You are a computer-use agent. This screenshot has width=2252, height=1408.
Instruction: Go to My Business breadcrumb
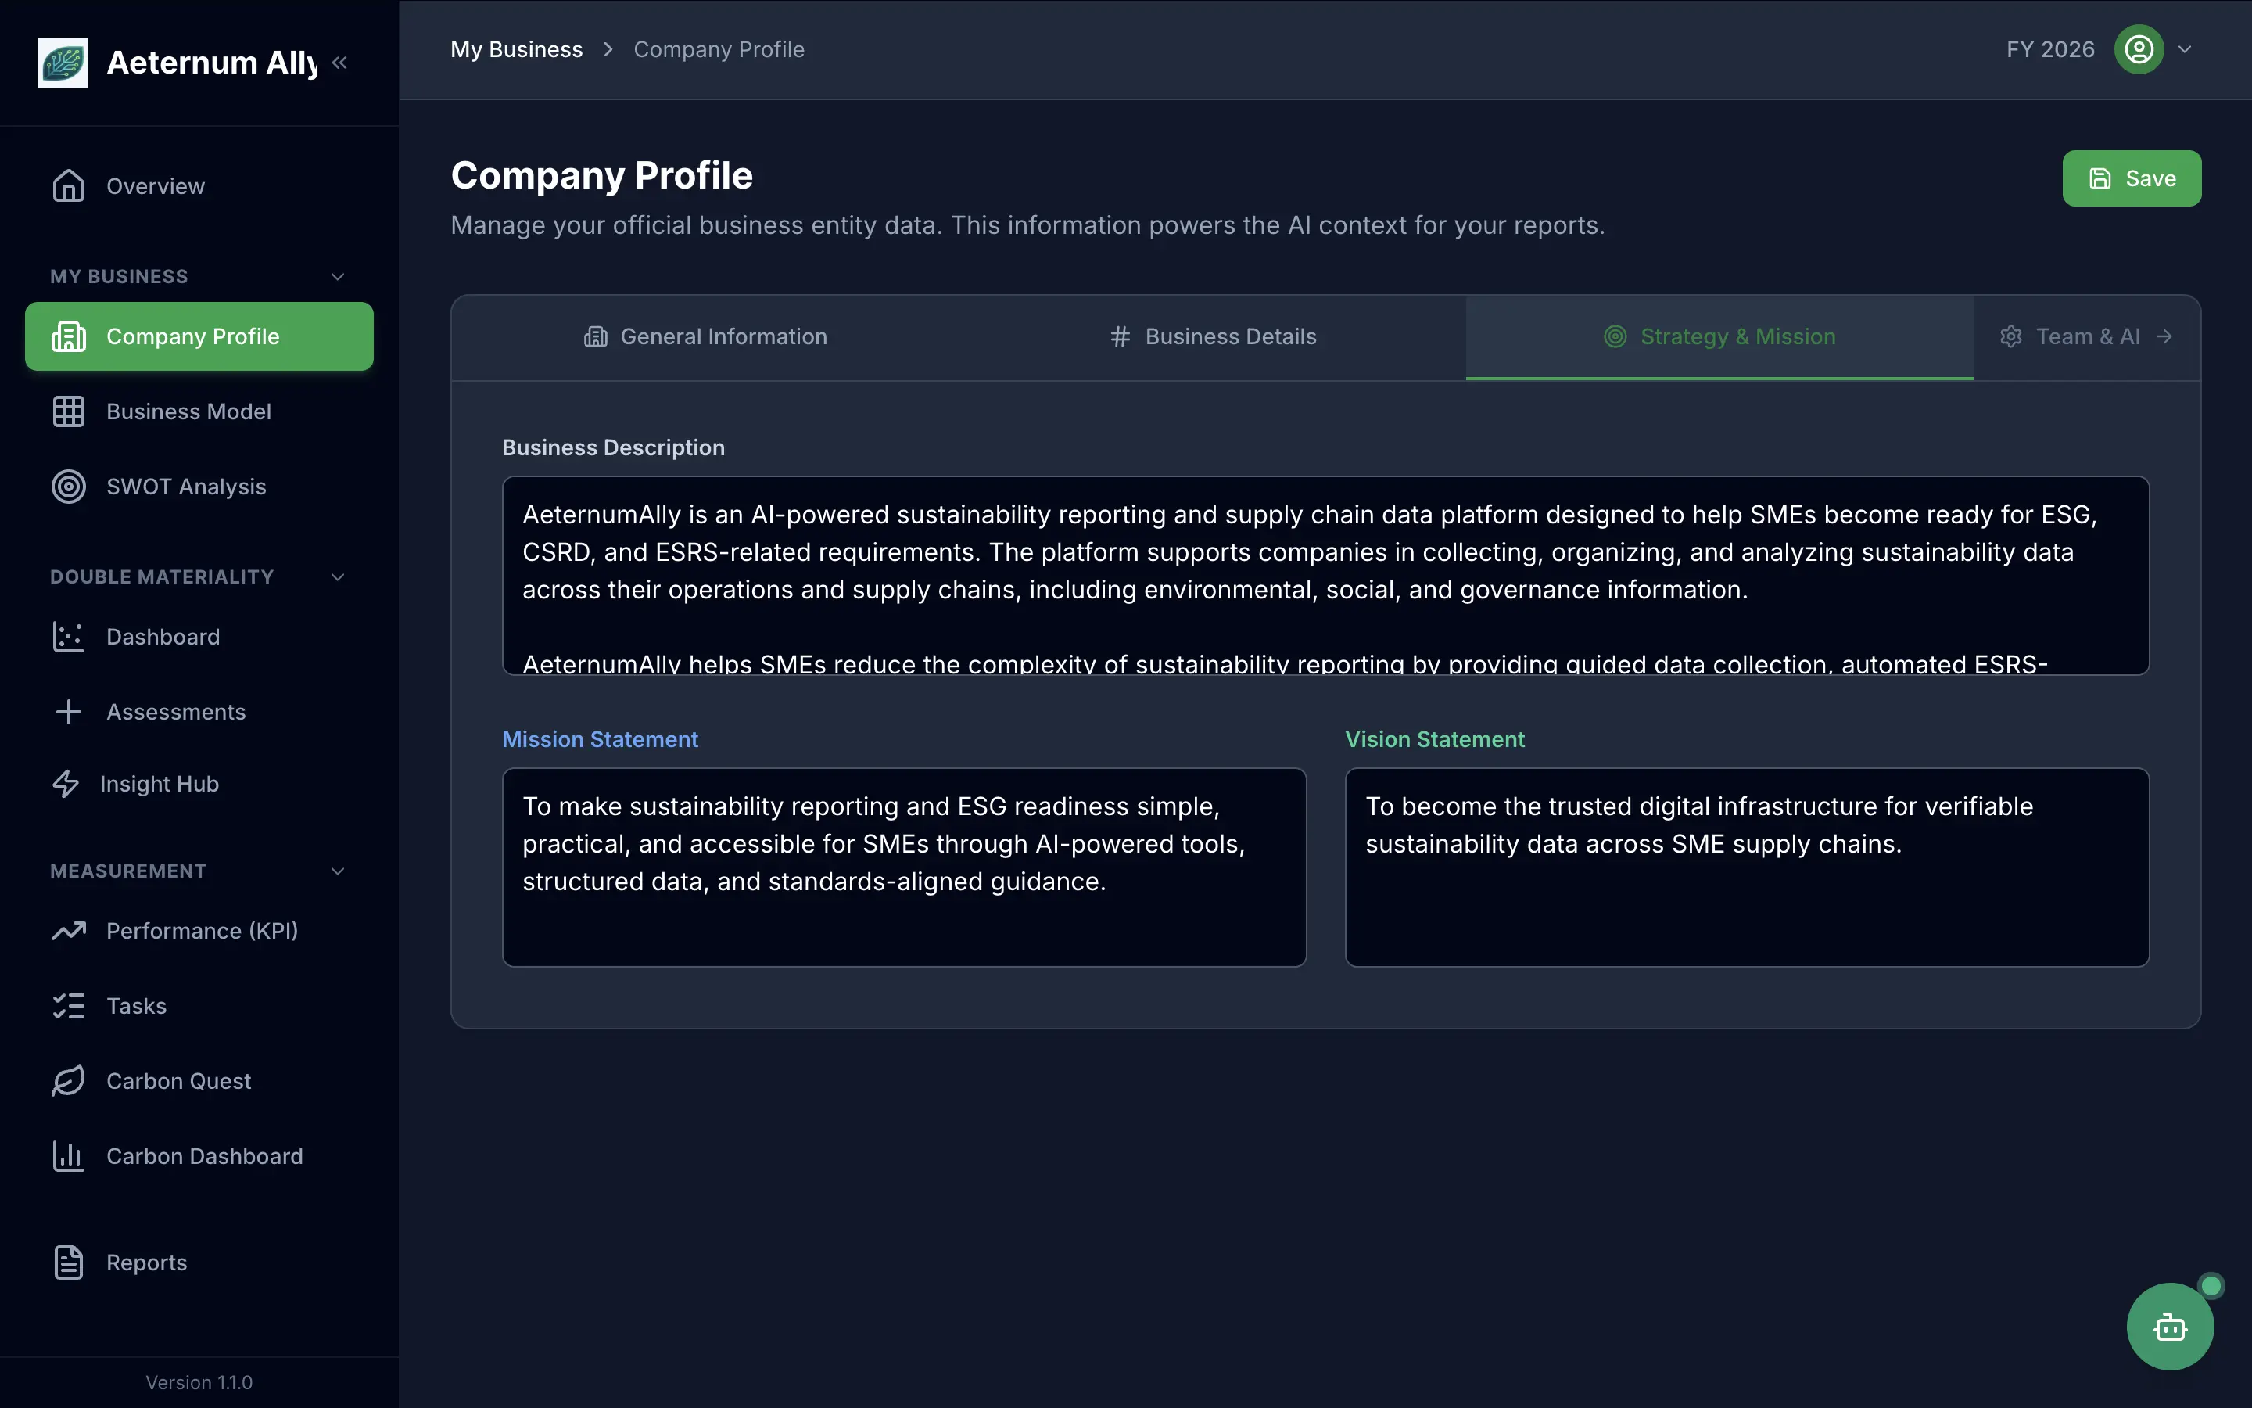pyautogui.click(x=516, y=49)
